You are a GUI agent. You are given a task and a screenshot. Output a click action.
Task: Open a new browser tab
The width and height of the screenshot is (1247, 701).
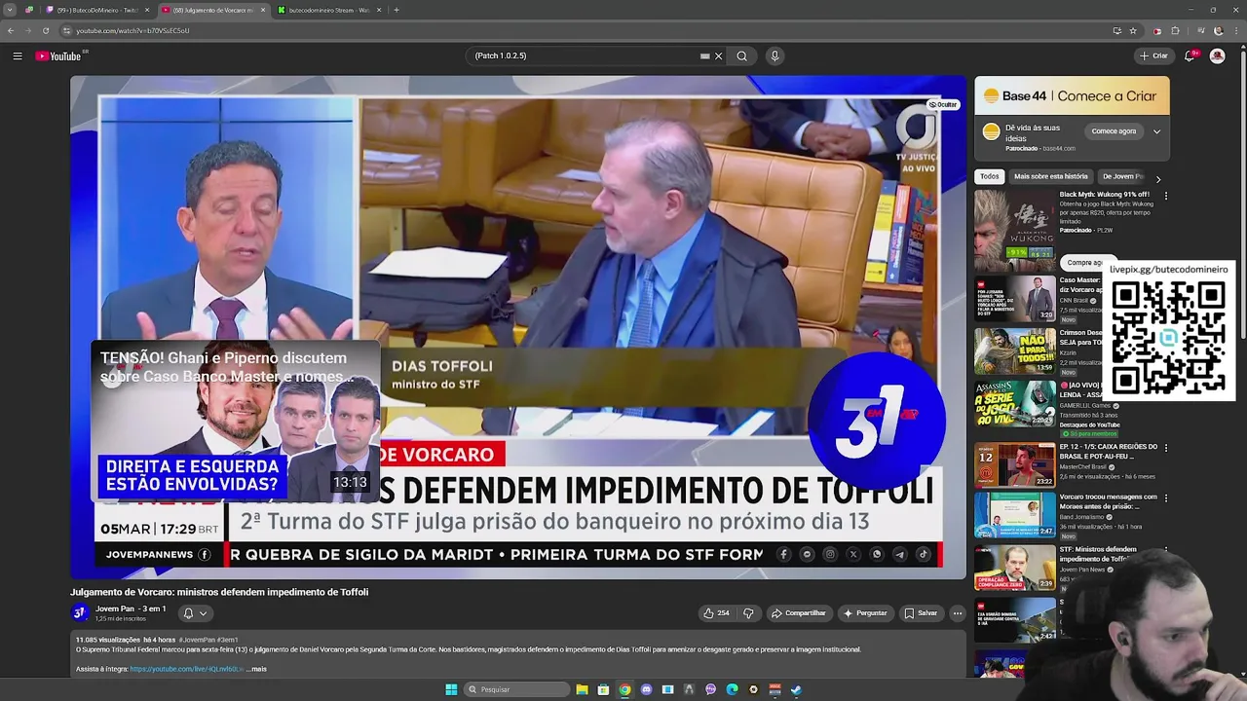(x=397, y=10)
